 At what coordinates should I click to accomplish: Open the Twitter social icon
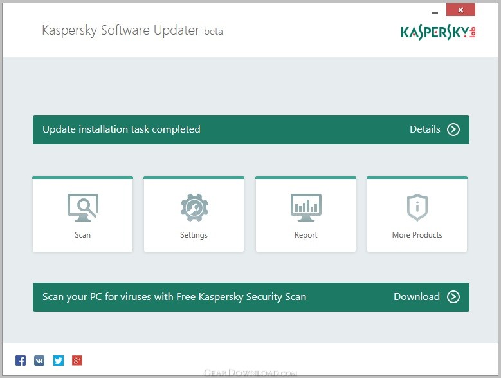[x=58, y=361]
